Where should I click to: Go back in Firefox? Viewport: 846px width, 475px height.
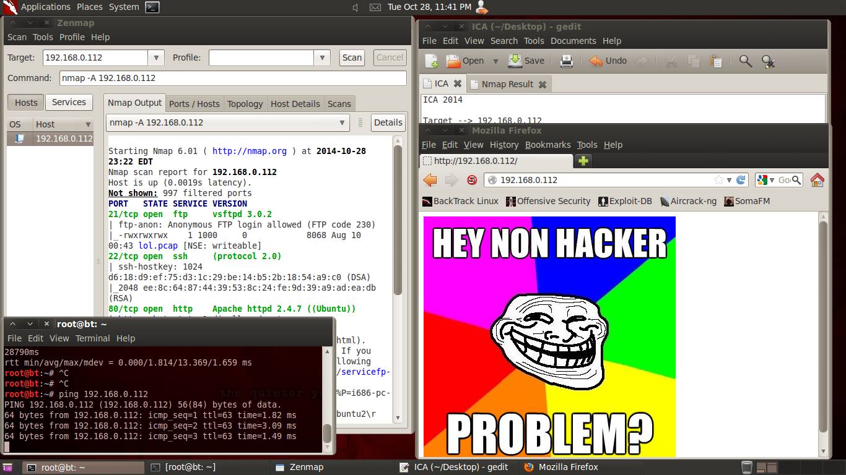point(430,180)
